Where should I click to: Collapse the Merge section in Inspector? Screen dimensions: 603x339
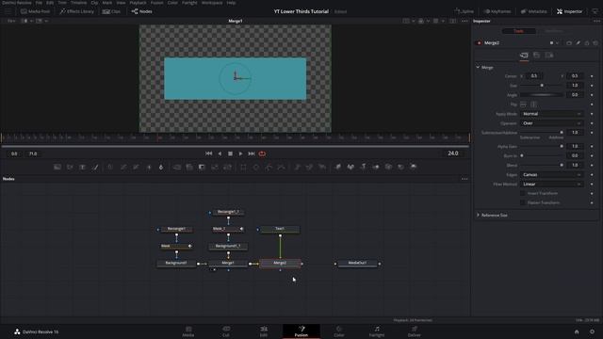pyautogui.click(x=478, y=67)
